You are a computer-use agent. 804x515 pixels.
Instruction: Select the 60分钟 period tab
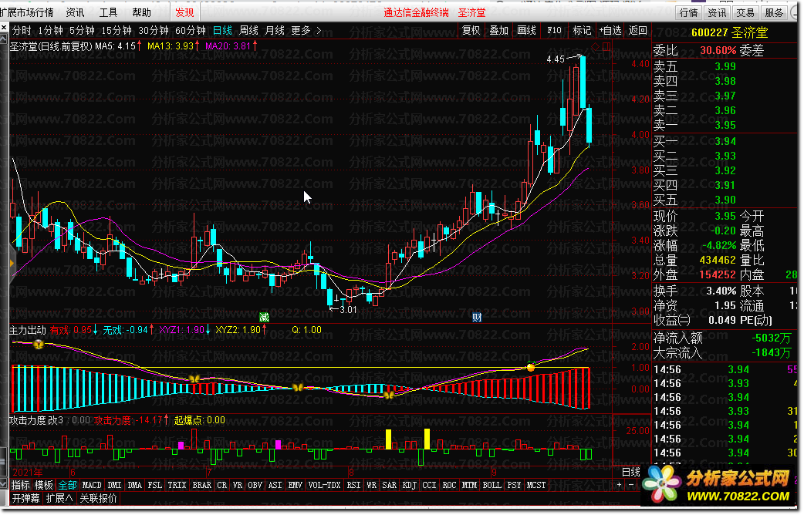click(191, 31)
